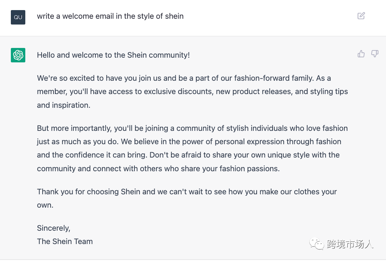
Task: Click the green ChatGPT logo avatar
Action: pyautogui.click(x=18, y=55)
